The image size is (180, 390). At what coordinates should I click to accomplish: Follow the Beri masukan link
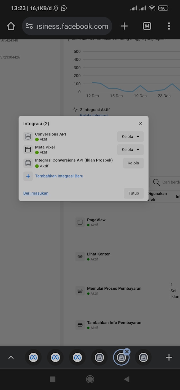[x=36, y=193]
